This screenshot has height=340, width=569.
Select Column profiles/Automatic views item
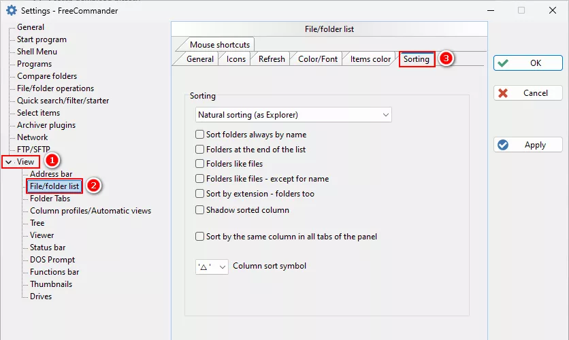pyautogui.click(x=91, y=211)
